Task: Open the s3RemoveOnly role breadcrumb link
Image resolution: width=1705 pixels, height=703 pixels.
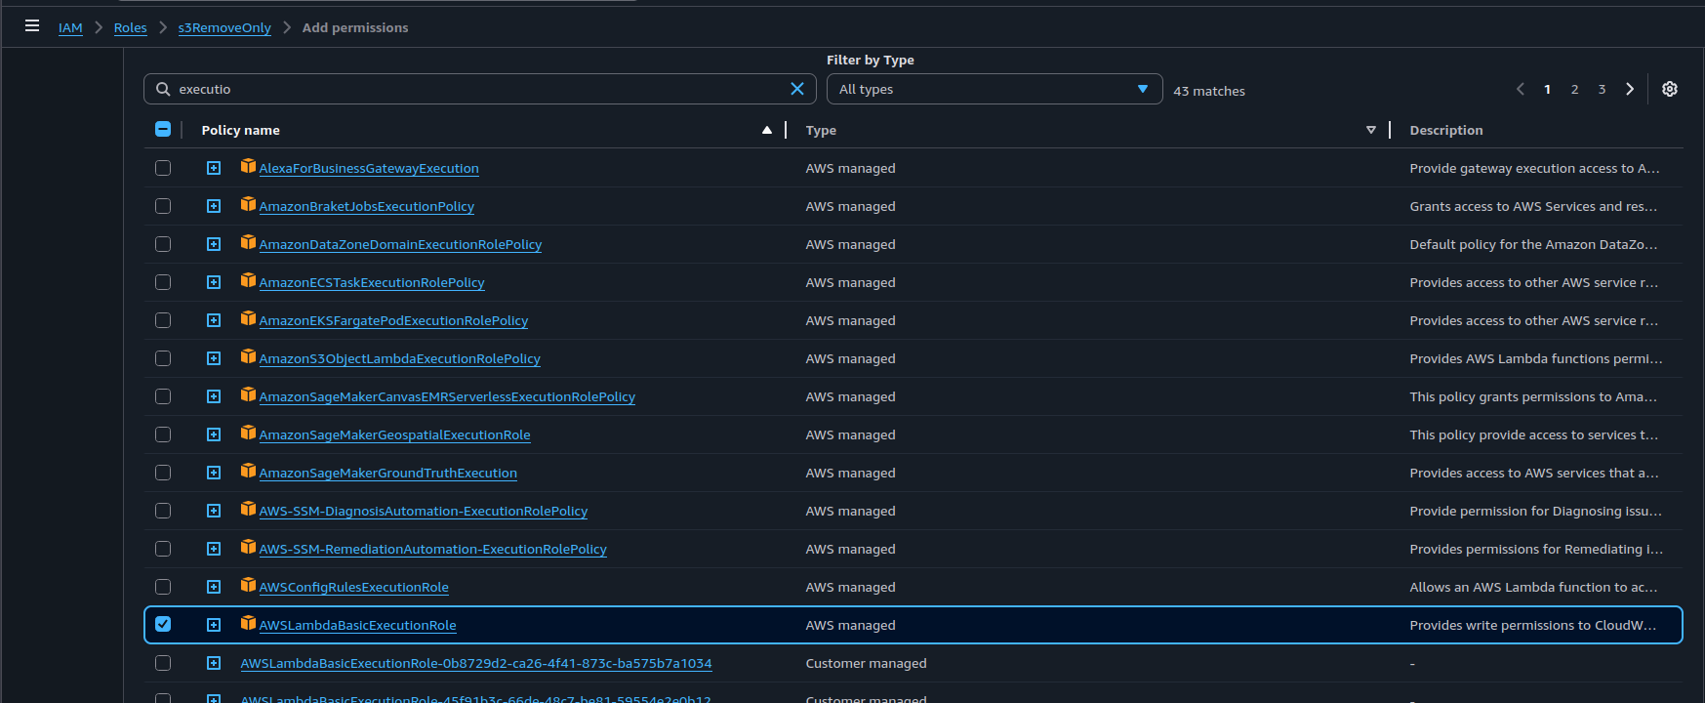Action: (224, 27)
